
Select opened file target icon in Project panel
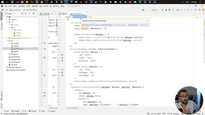point(22,13)
